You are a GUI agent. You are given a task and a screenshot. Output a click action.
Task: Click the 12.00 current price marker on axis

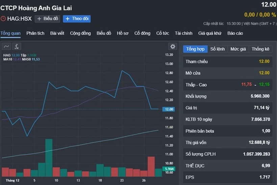pyautogui.click(x=169, y=109)
